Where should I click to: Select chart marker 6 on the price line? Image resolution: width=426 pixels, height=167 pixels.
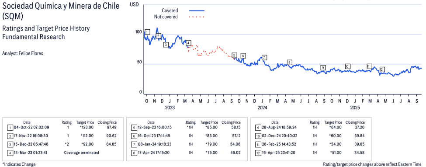[243, 56]
